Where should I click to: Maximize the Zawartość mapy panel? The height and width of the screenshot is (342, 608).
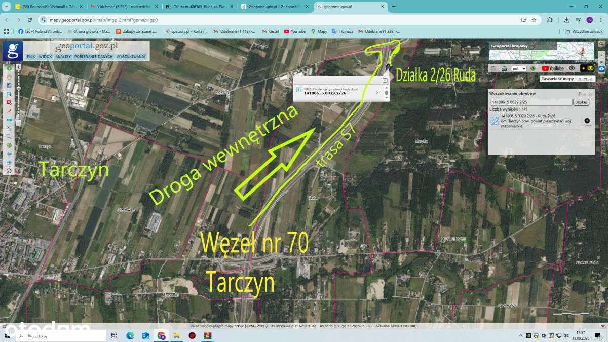point(585,79)
